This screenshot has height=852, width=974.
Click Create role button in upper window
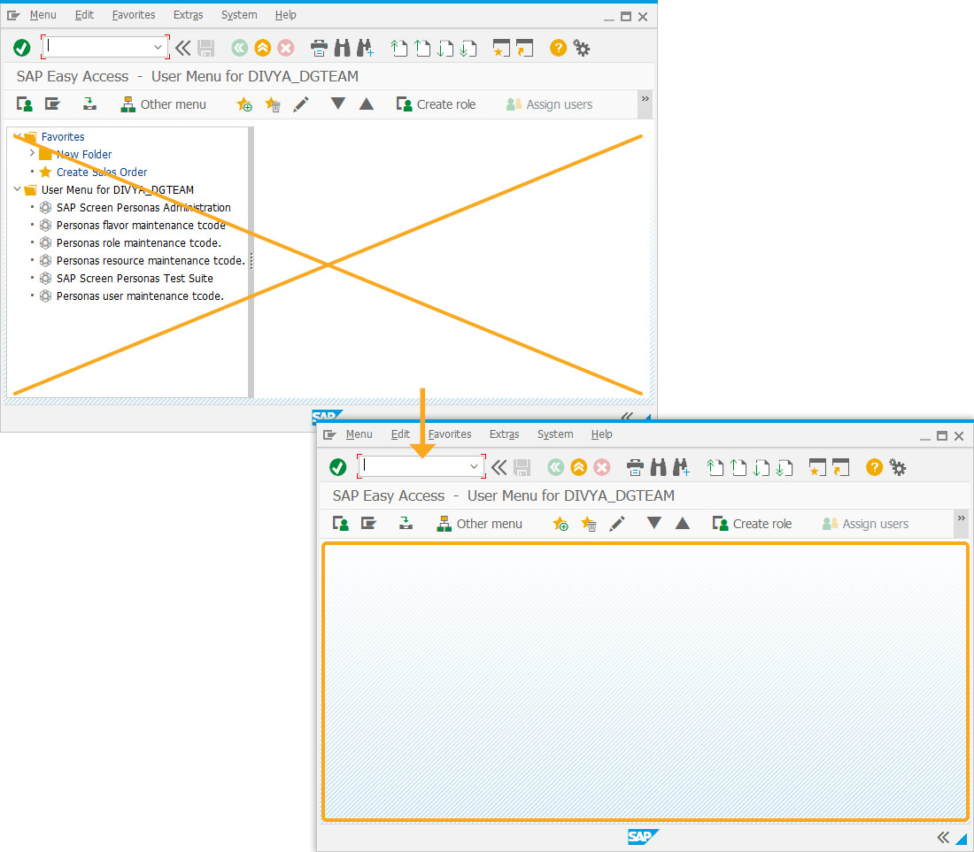click(x=436, y=104)
